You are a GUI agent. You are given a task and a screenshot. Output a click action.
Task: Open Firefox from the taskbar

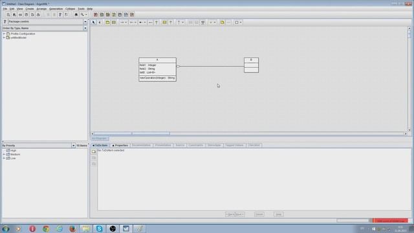tap(72, 228)
